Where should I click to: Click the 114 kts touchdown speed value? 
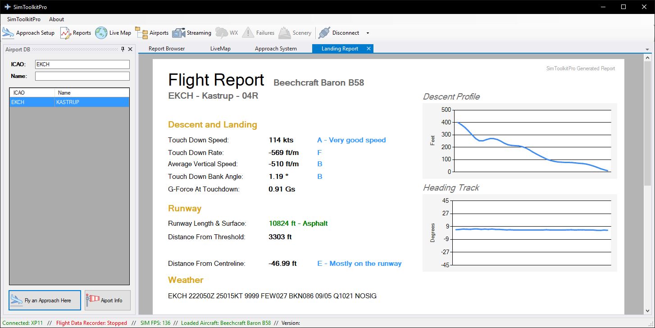click(281, 140)
